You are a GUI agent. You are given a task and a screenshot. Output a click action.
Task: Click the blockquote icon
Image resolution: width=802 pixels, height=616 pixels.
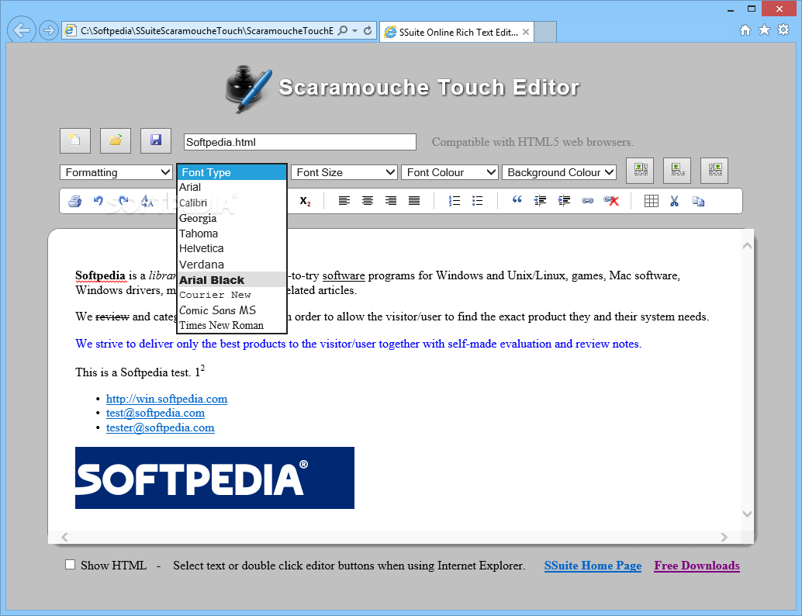(517, 200)
